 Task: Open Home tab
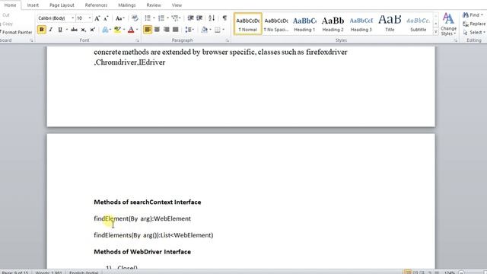click(10, 5)
